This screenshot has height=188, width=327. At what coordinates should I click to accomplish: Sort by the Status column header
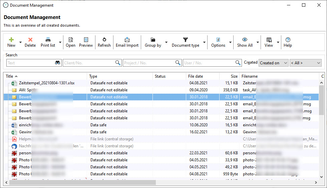170,76
